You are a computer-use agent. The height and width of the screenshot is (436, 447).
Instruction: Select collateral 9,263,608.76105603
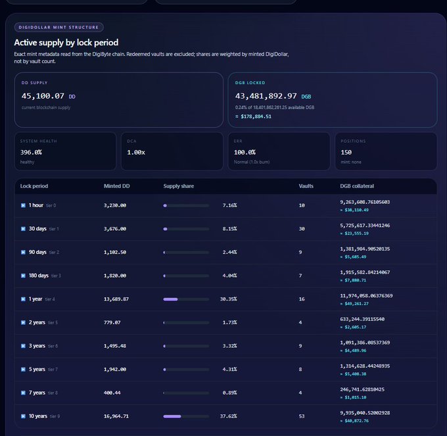tap(365, 202)
